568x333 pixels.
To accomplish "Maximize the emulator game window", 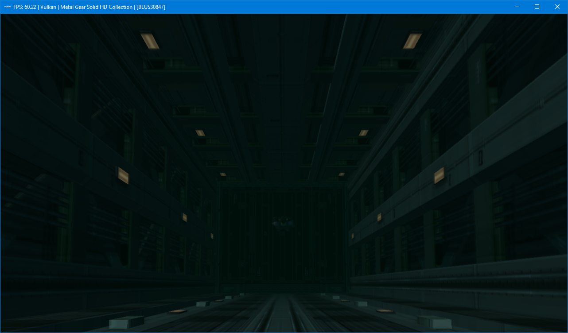I will [537, 7].
